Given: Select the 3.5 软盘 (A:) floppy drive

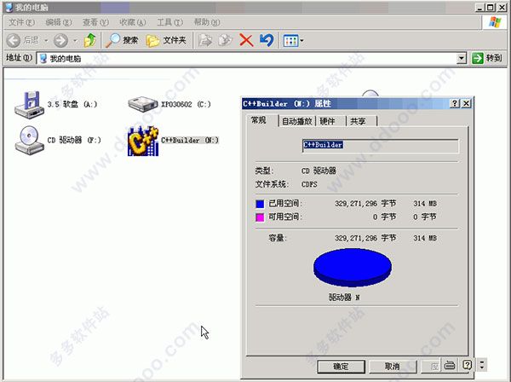Looking at the screenshot, I should (x=55, y=104).
